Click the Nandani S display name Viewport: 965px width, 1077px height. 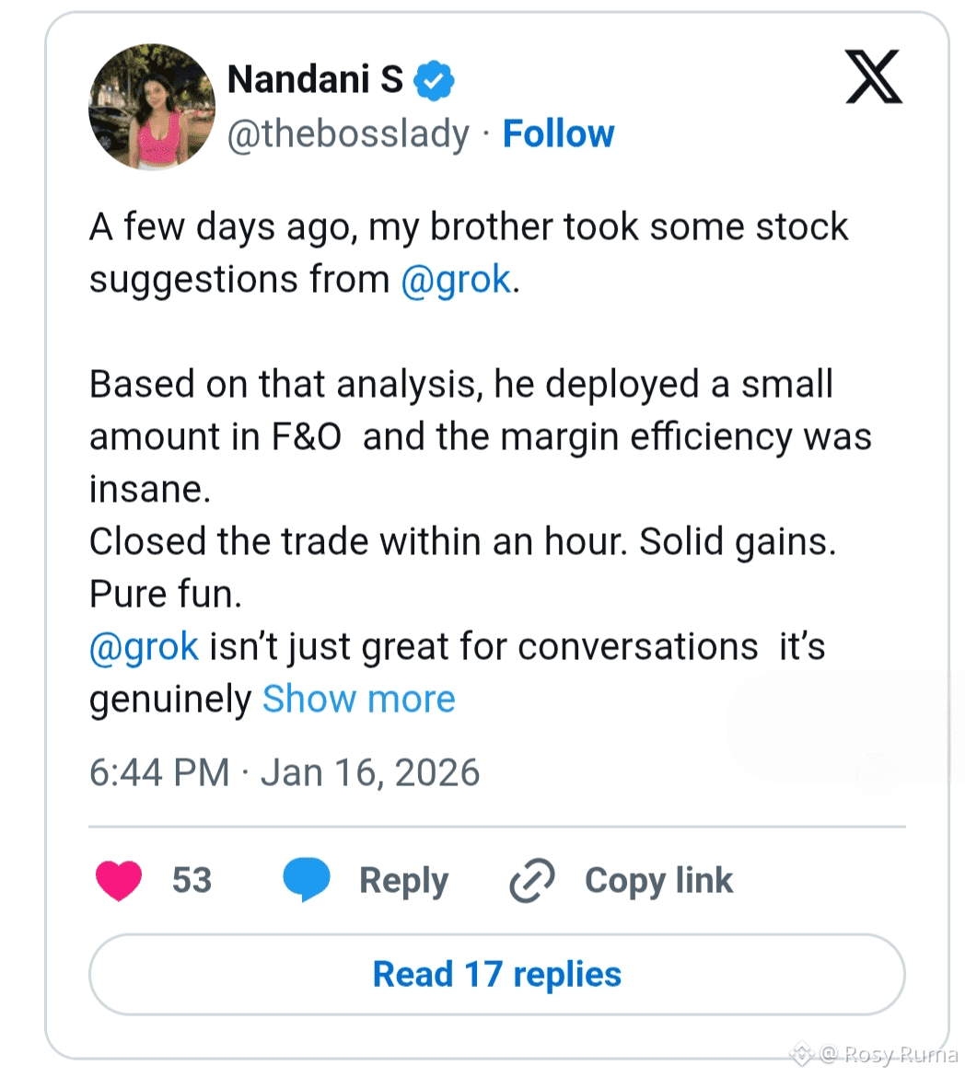click(x=315, y=80)
